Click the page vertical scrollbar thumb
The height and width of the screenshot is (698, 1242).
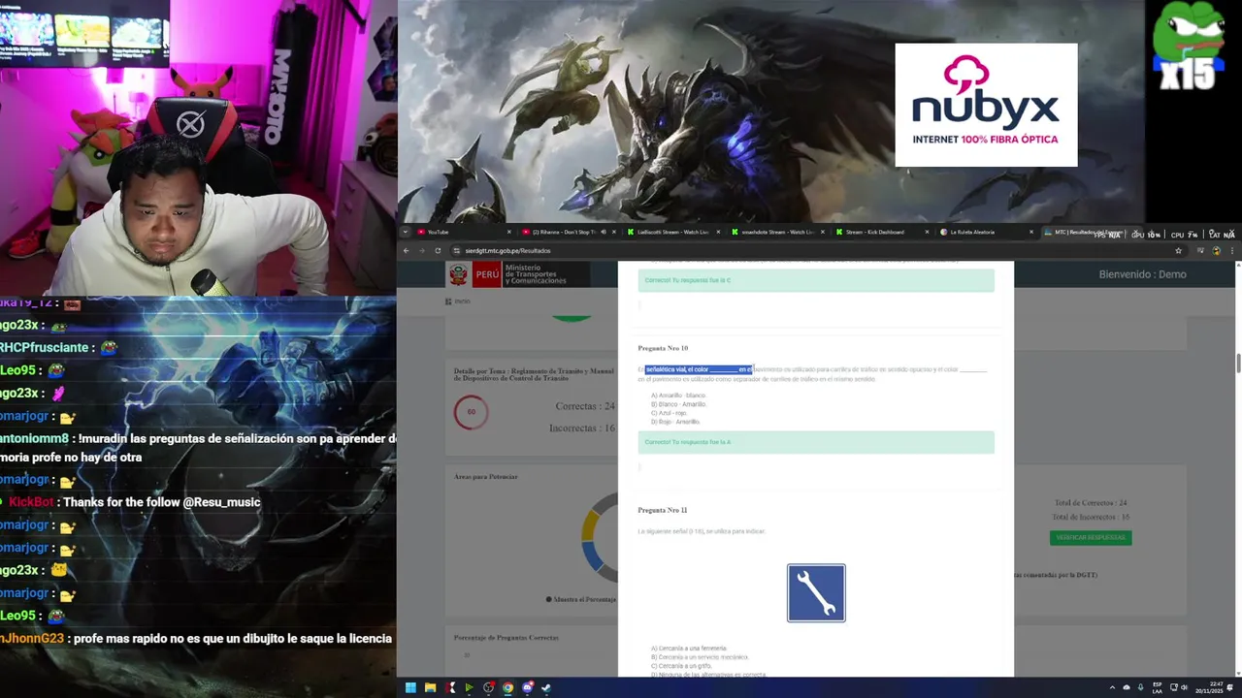click(x=1237, y=363)
